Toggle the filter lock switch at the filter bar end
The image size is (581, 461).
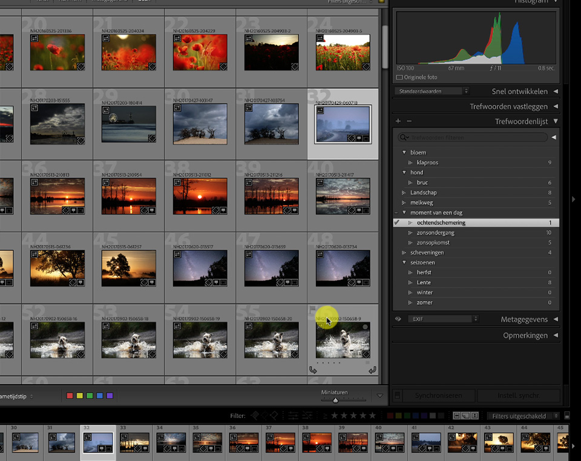coord(567,416)
